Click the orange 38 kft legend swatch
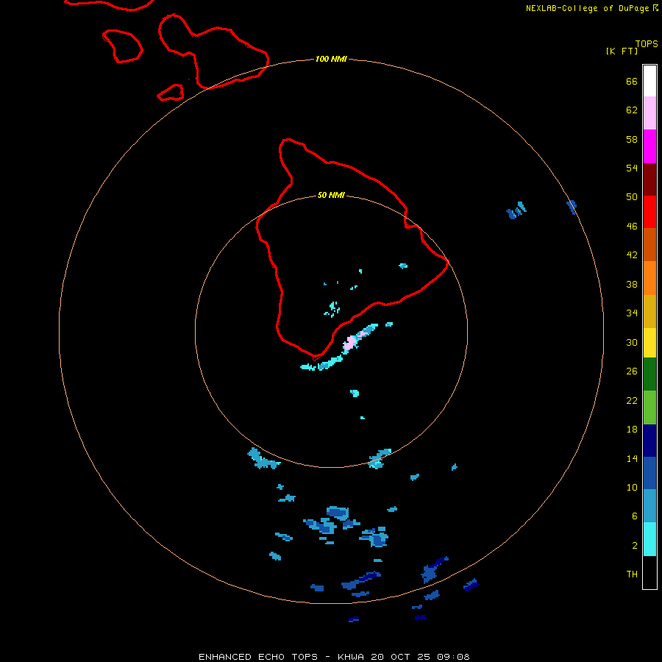Screen dimensions: 662x662 point(649,278)
